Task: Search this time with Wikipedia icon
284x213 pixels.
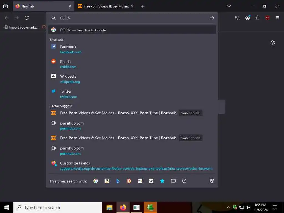Action: 151,181
